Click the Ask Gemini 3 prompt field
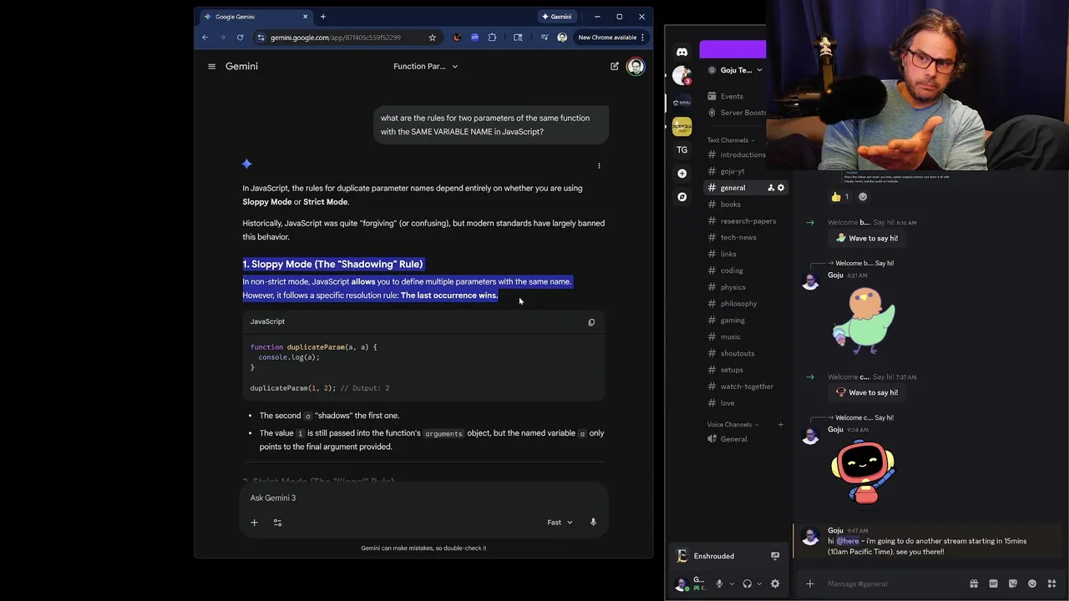The height and width of the screenshot is (601, 1069). pos(424,498)
